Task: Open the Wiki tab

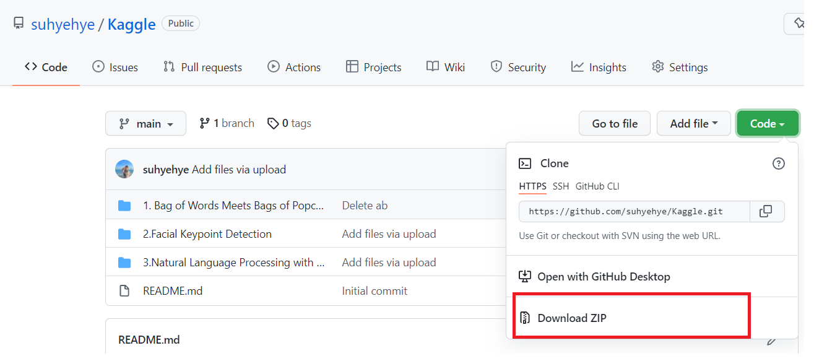Action: click(446, 67)
